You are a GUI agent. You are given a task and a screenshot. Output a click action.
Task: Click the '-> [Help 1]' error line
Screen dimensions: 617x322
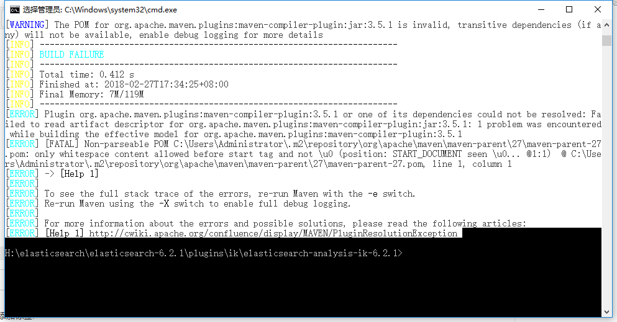pyautogui.click(x=71, y=174)
